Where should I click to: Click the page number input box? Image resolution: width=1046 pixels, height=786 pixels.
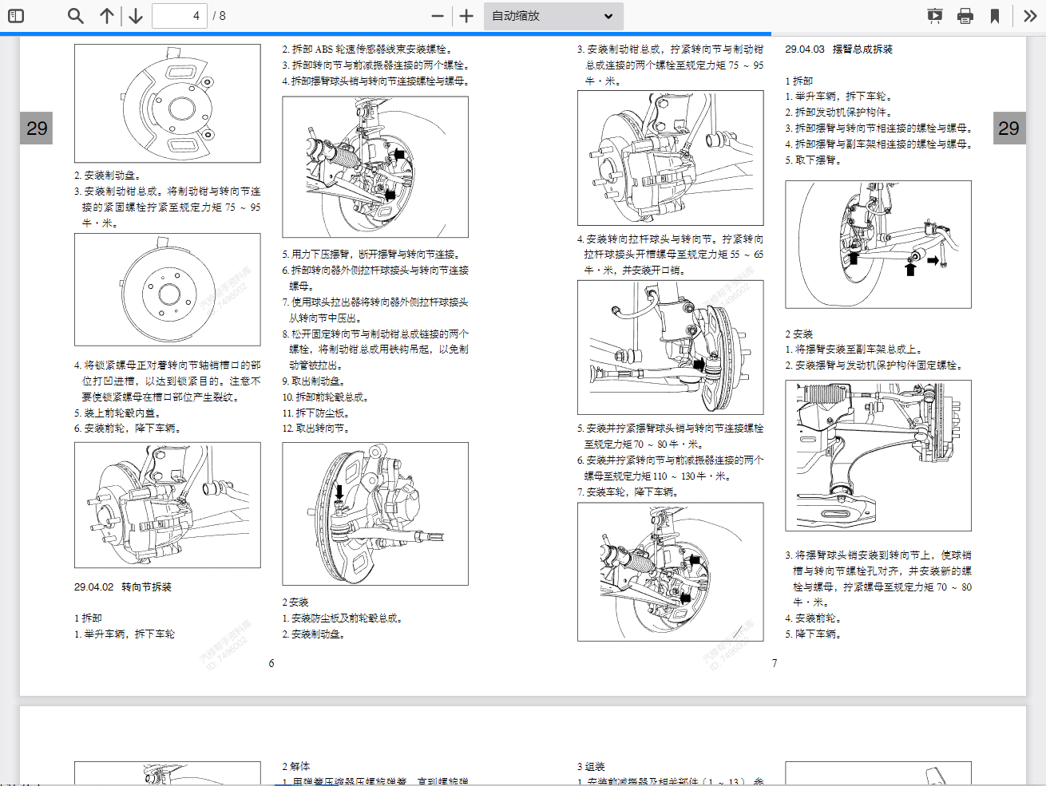[179, 15]
